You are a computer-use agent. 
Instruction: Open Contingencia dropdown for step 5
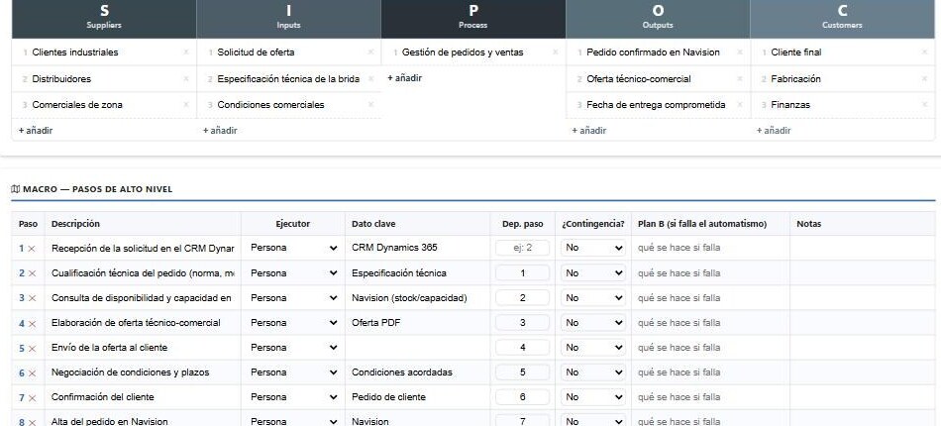593,348
